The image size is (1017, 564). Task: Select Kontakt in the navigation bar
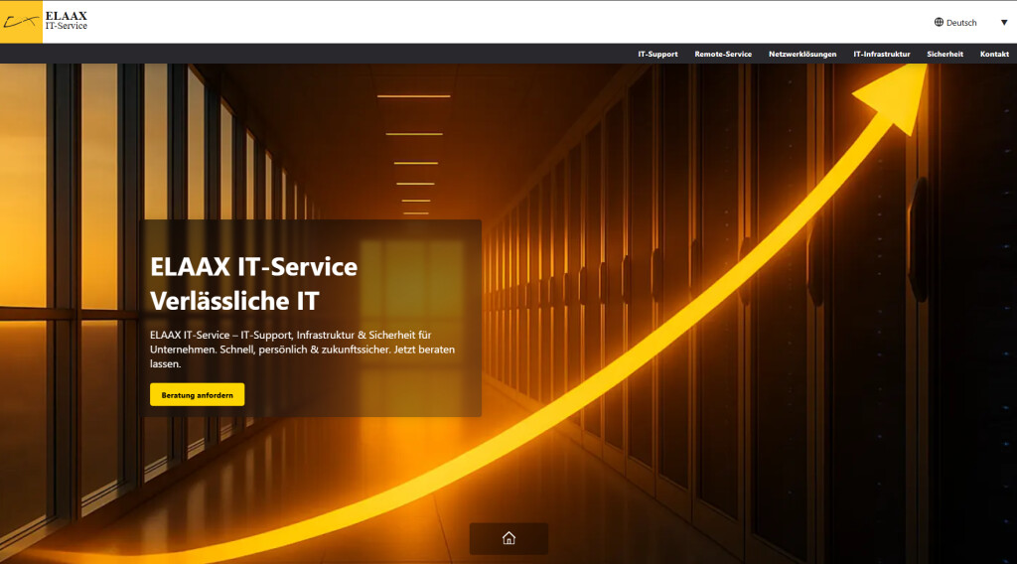pyautogui.click(x=994, y=54)
